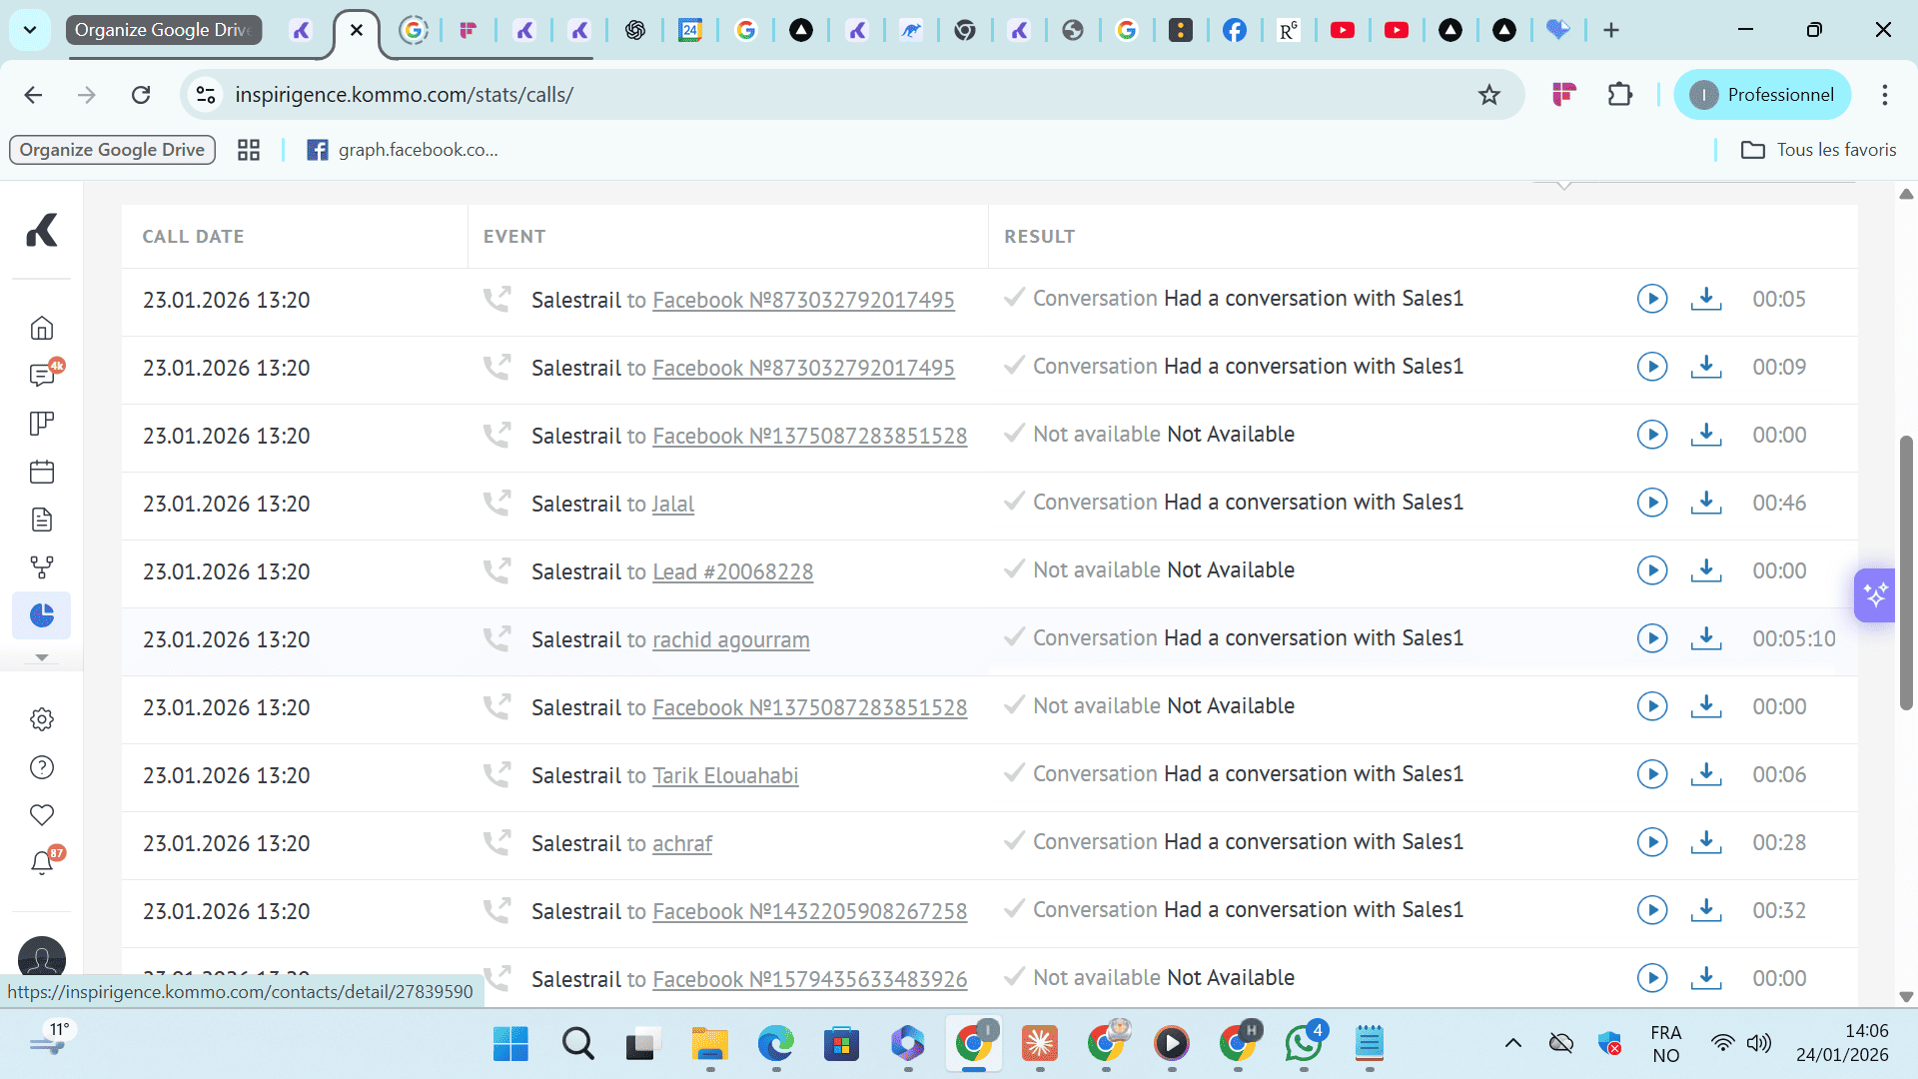Open the achraf contact link

click(681, 843)
